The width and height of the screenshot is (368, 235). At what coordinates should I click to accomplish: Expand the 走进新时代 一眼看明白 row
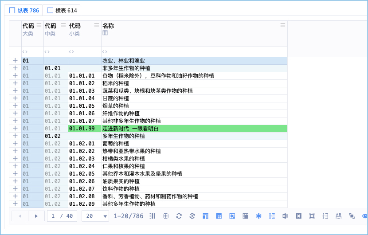15,129
